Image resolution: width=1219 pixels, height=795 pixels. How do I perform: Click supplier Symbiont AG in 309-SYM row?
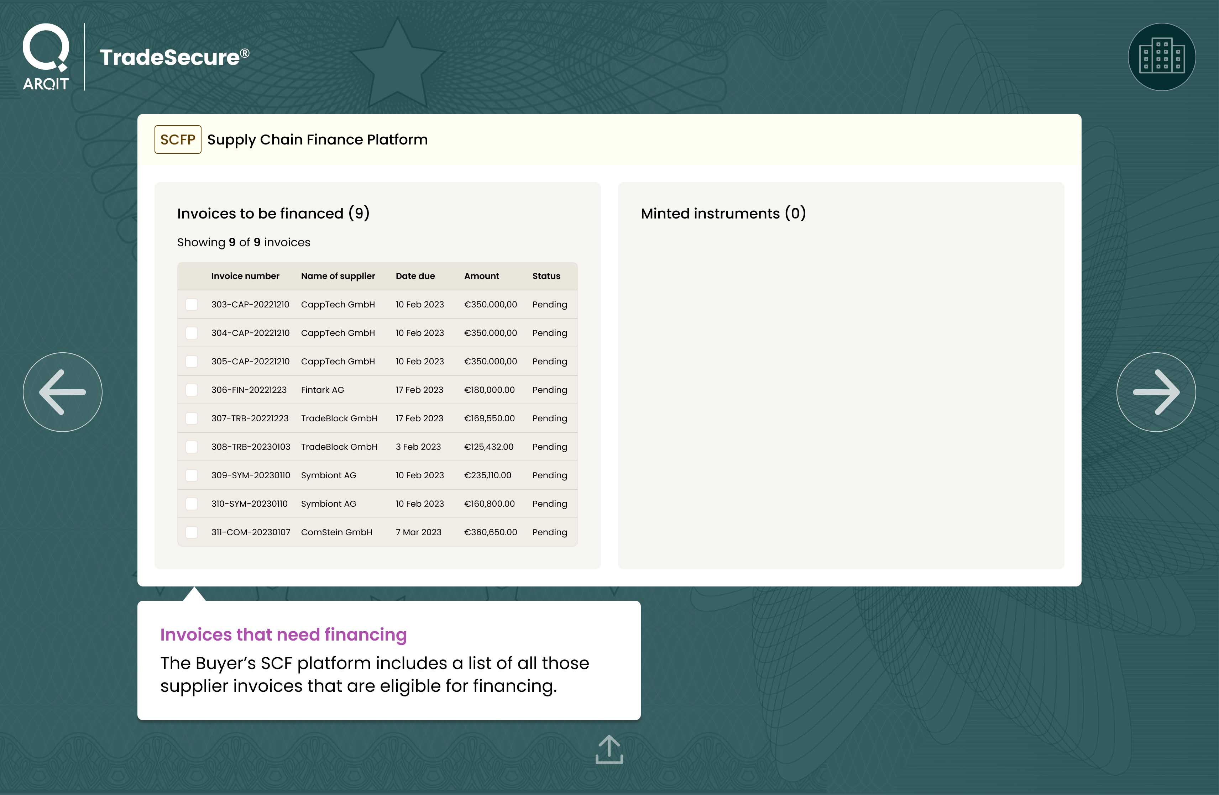point(328,475)
